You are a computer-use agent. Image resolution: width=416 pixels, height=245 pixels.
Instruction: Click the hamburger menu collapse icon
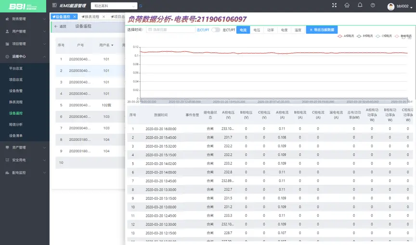pos(54,5)
